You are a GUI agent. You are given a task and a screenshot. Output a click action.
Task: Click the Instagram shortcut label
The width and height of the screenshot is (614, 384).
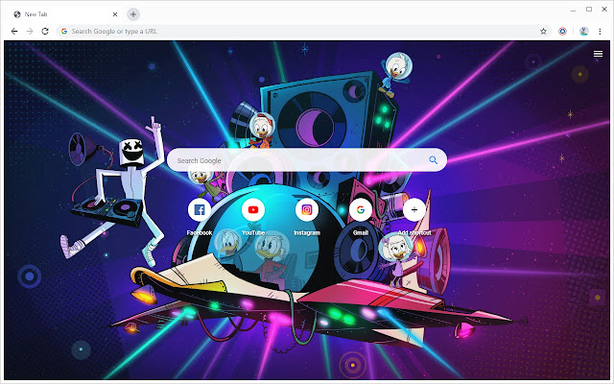pos(307,232)
